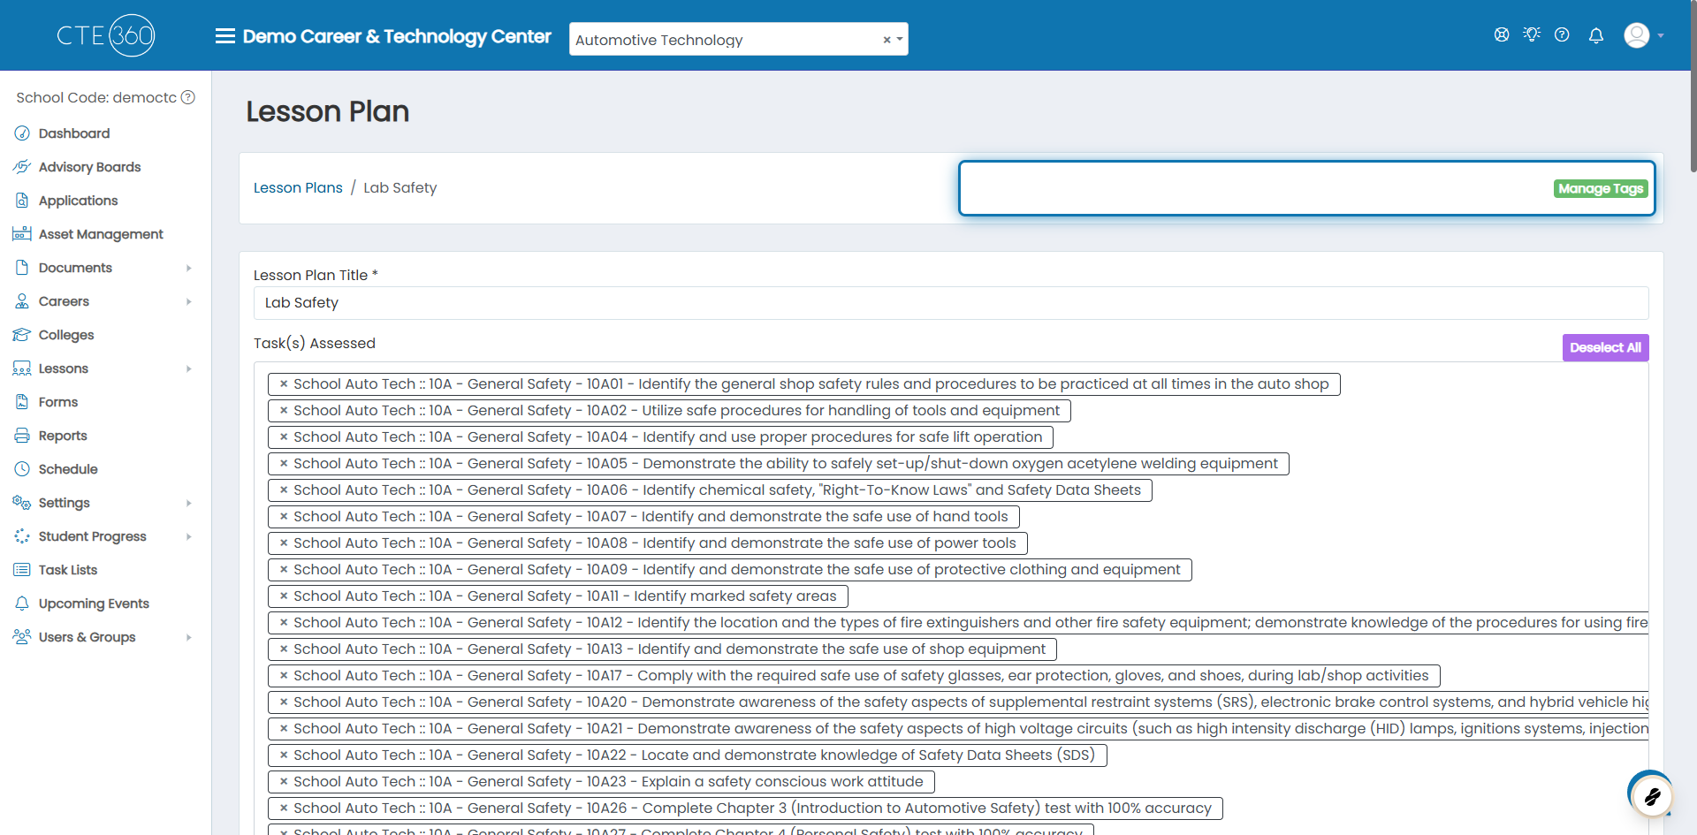The height and width of the screenshot is (835, 1697).
Task: Expand the Student Progress submenu
Action: [x=189, y=536]
